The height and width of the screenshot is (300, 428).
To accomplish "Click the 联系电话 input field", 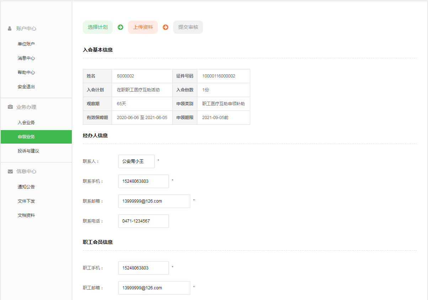I will 144,221.
